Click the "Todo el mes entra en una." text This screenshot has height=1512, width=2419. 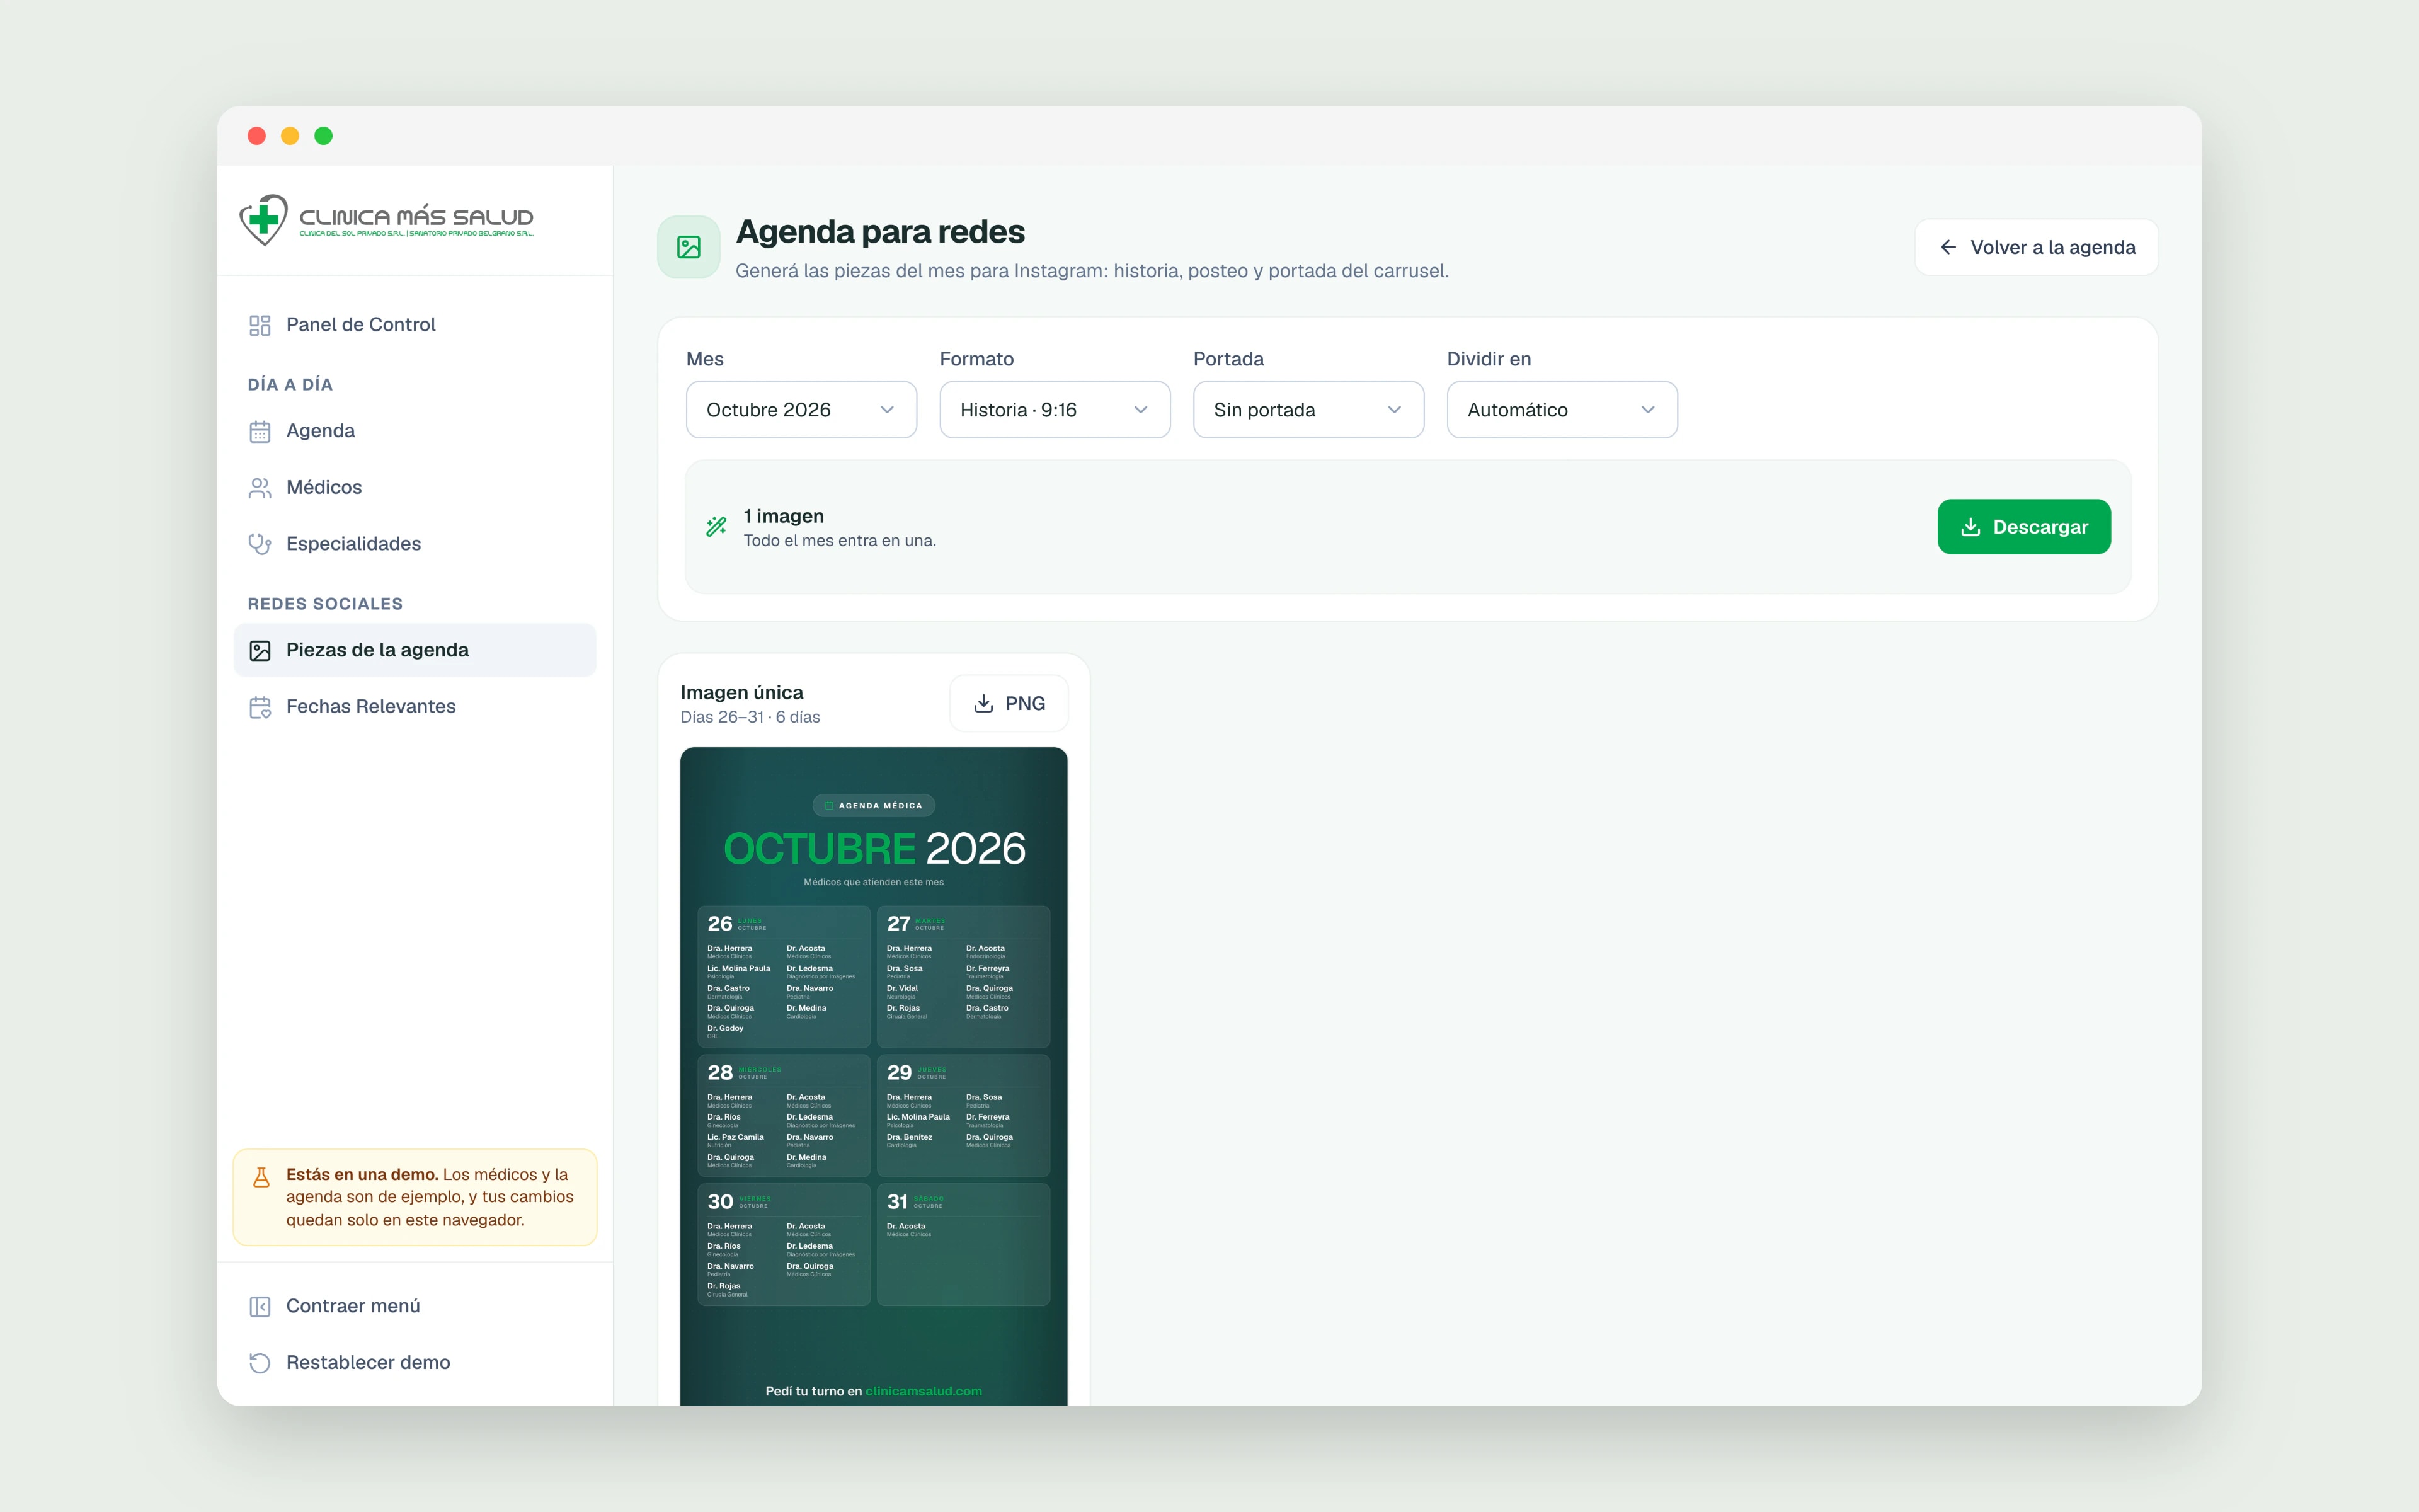[x=840, y=541]
